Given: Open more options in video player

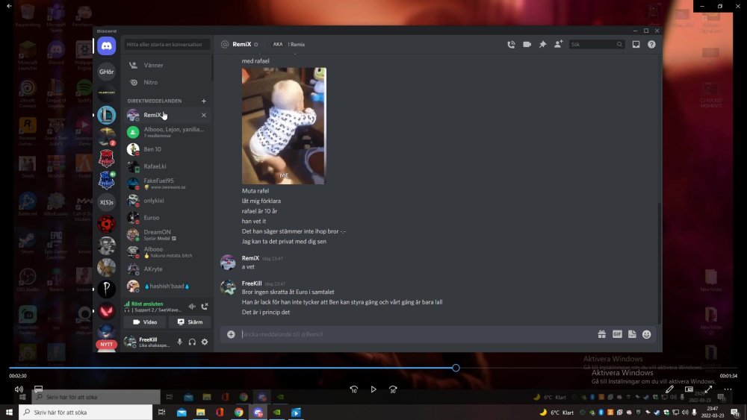Looking at the screenshot, I should pyautogui.click(x=728, y=389).
